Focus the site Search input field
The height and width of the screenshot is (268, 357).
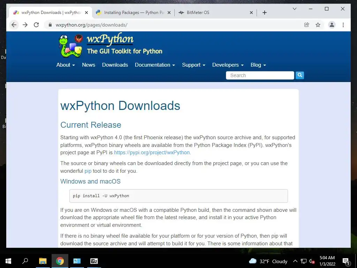pyautogui.click(x=260, y=75)
